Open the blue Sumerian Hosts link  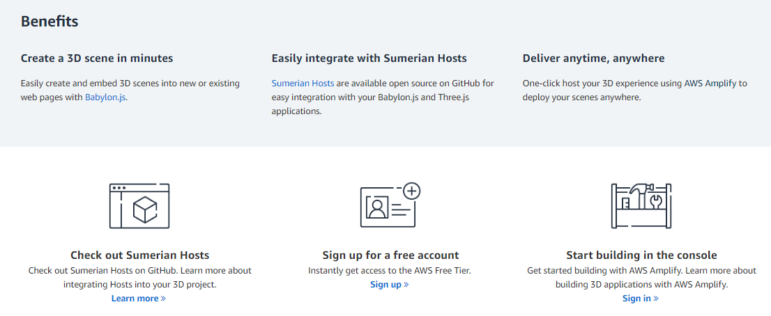pos(303,84)
